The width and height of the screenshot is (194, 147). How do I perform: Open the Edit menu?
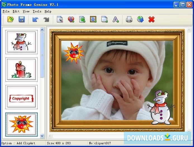(16, 12)
